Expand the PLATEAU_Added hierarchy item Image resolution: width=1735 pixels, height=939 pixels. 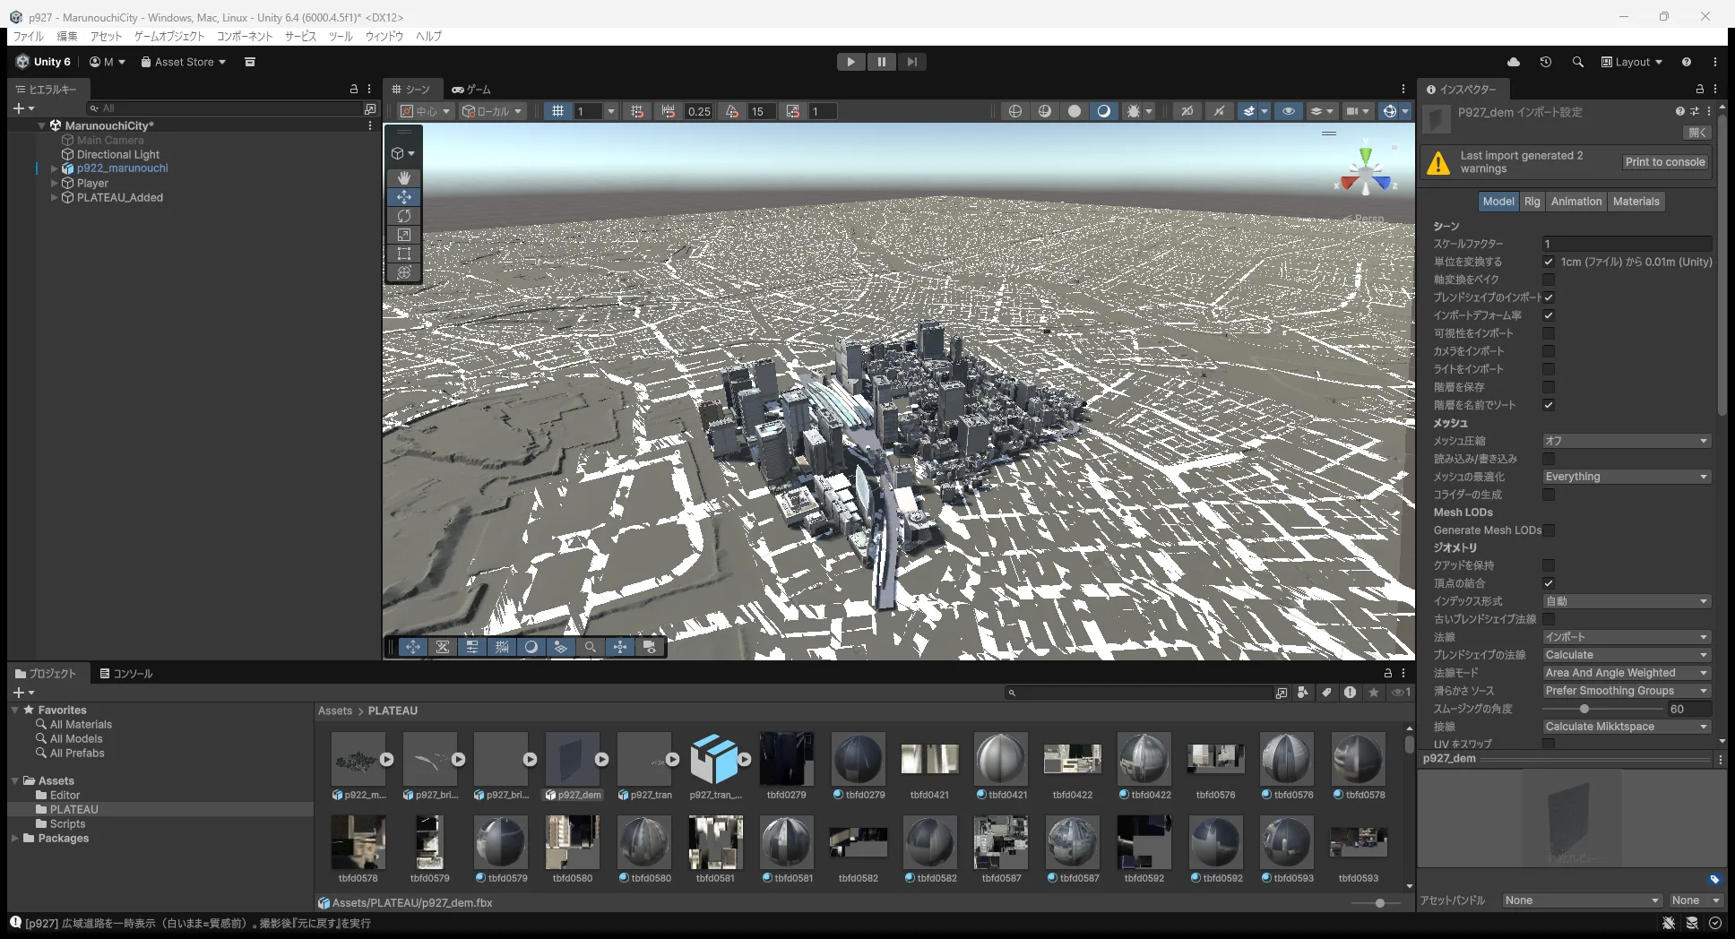point(55,198)
